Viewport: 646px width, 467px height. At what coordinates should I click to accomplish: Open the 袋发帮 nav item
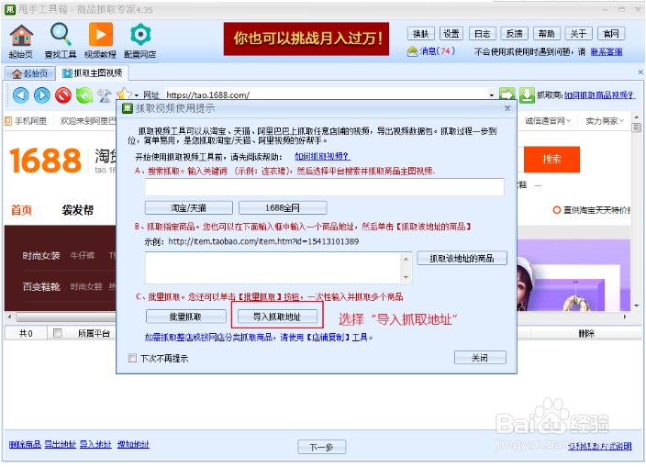pos(77,210)
